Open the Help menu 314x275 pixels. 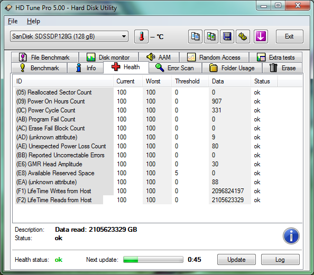33,21
